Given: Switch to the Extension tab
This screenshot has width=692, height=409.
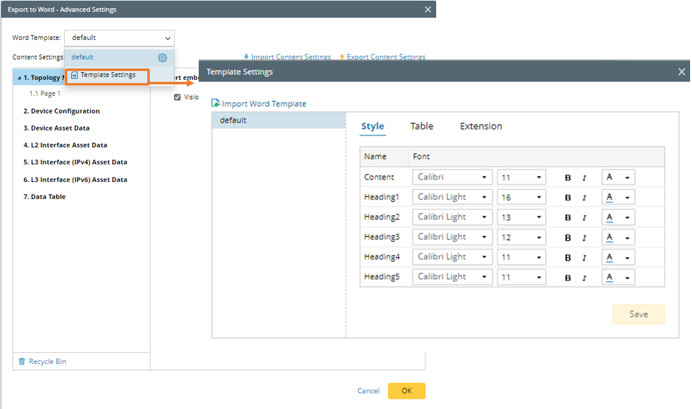Looking at the screenshot, I should [x=481, y=126].
